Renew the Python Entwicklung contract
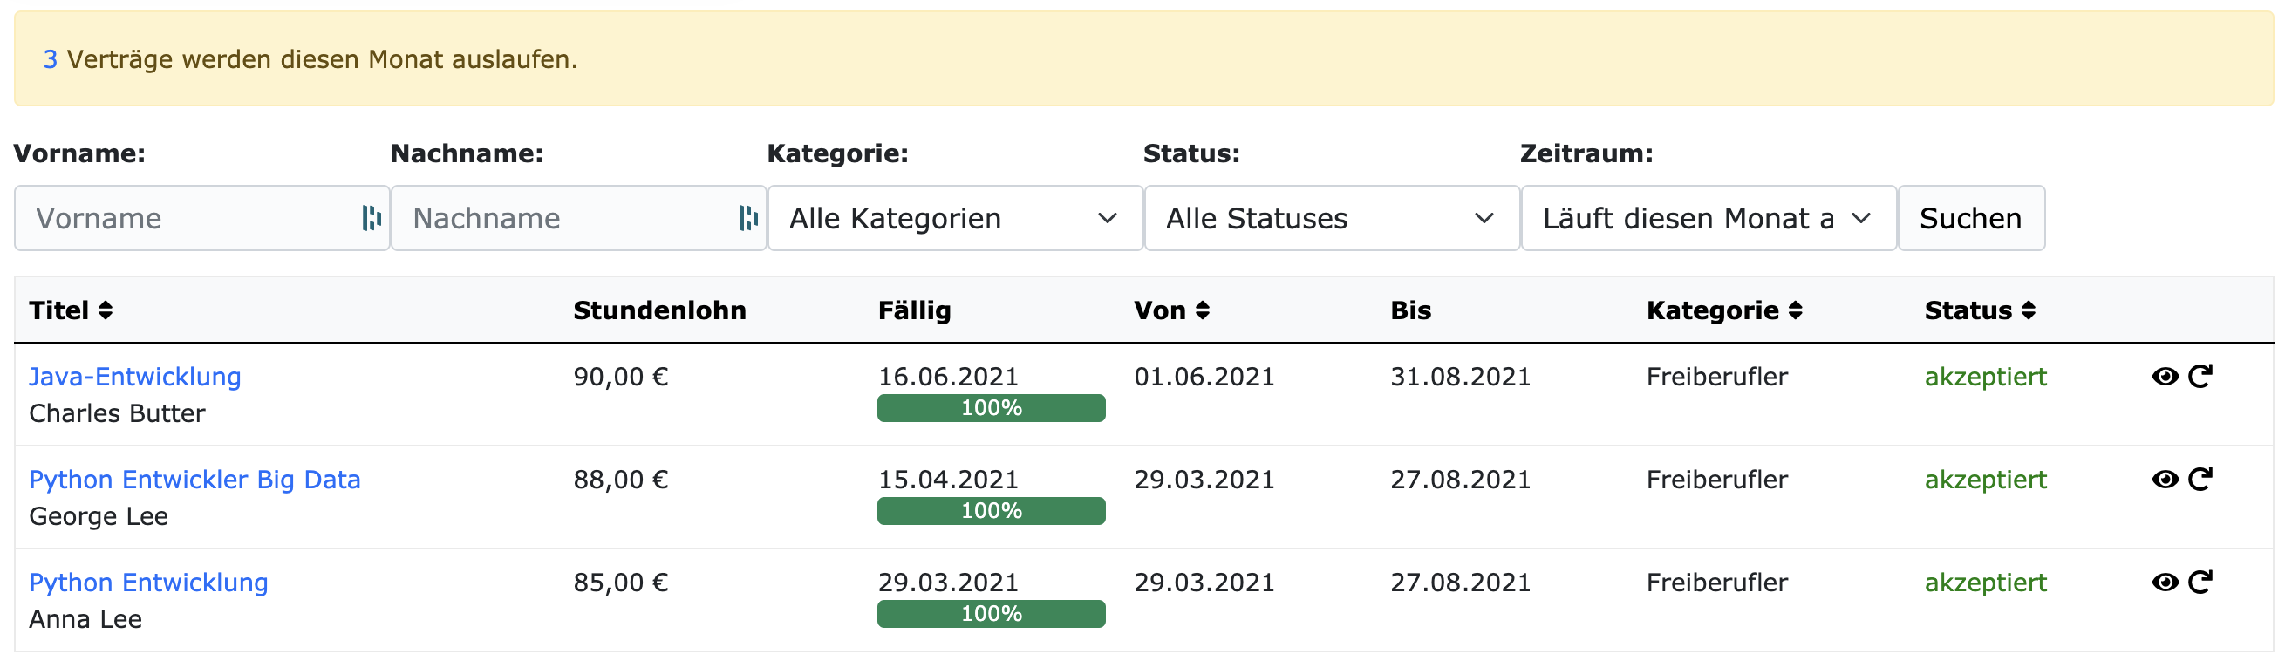 pos(2199,583)
